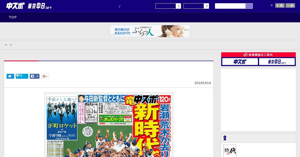Expand the first header dropdown arrow
This screenshot has height=157, width=300.
pos(178,6)
